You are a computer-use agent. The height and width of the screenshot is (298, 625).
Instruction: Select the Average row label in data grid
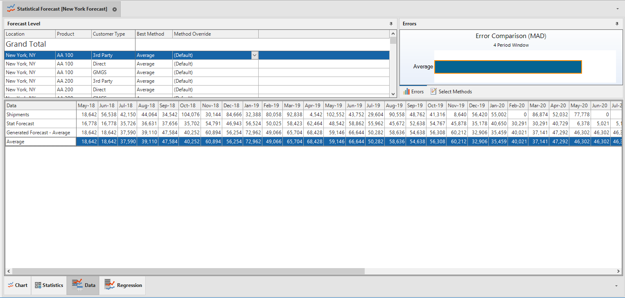41,142
